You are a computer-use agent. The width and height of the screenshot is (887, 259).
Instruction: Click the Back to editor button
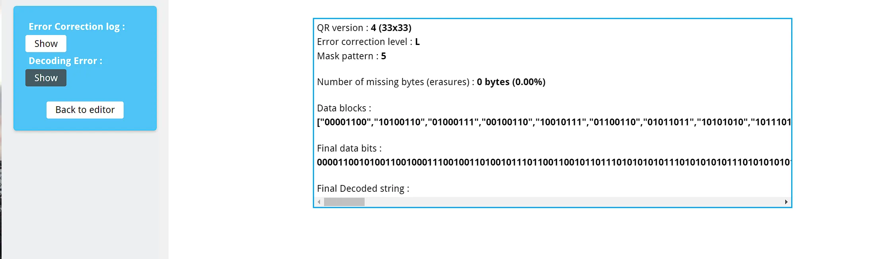click(85, 110)
